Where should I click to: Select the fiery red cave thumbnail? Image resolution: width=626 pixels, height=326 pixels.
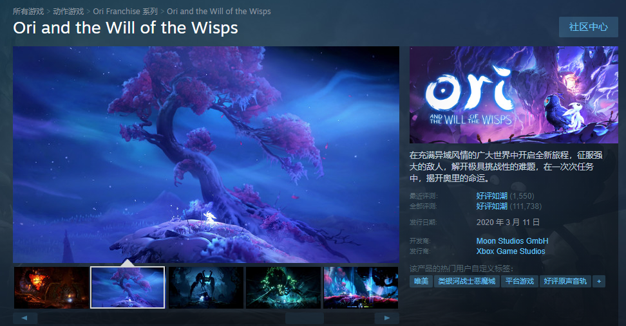tap(52, 287)
